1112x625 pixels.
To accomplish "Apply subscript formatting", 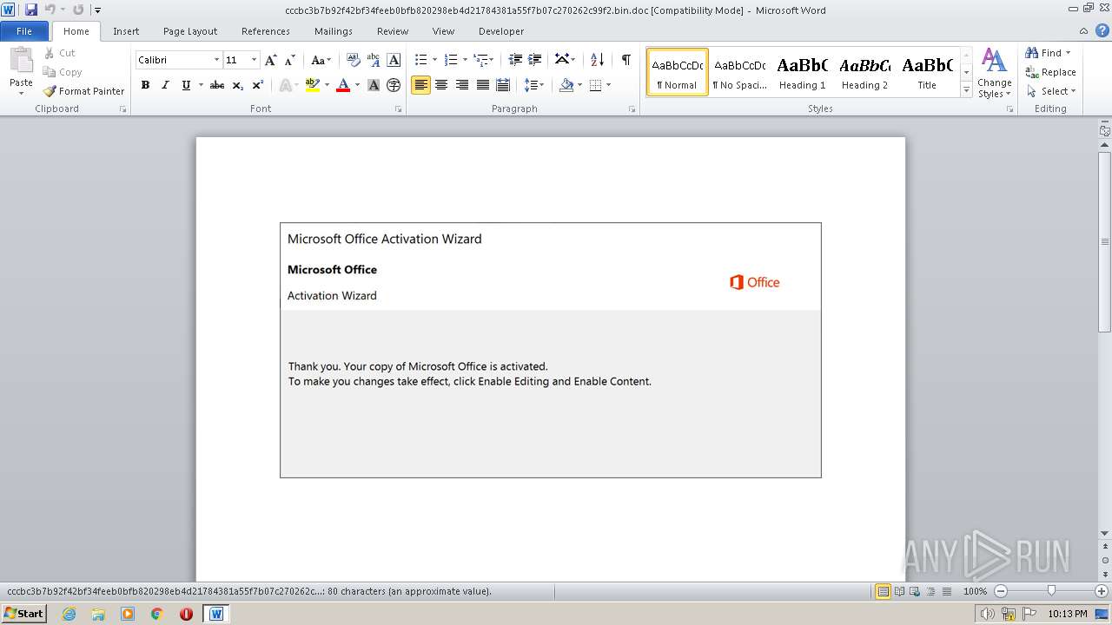I will point(237,85).
